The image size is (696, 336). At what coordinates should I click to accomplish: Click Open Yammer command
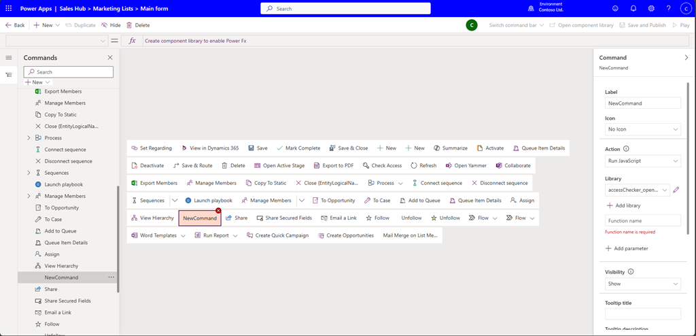tap(466, 165)
